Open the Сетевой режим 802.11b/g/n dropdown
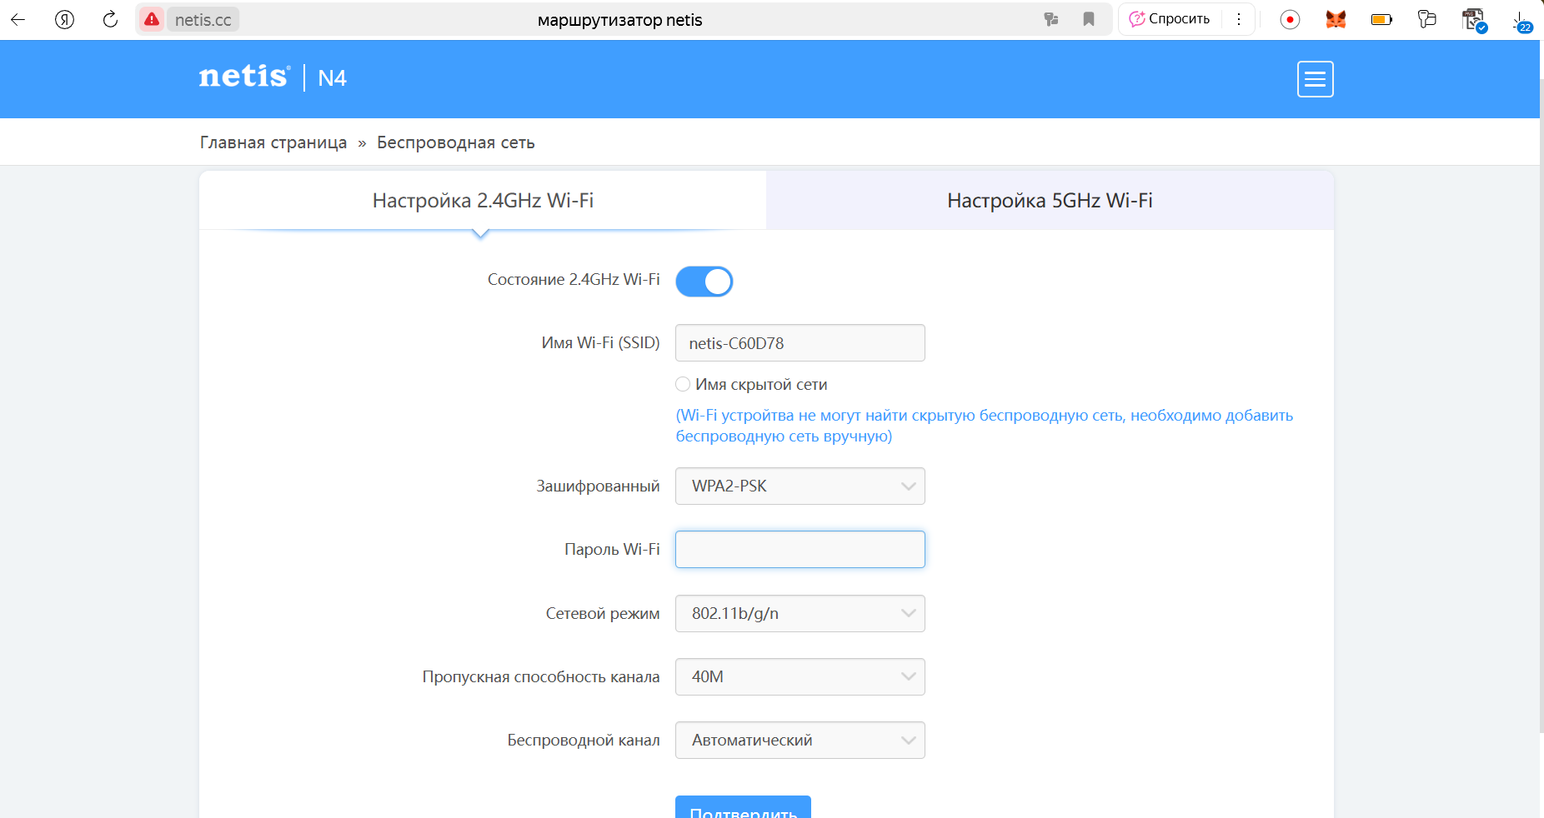1544x818 pixels. pos(800,613)
